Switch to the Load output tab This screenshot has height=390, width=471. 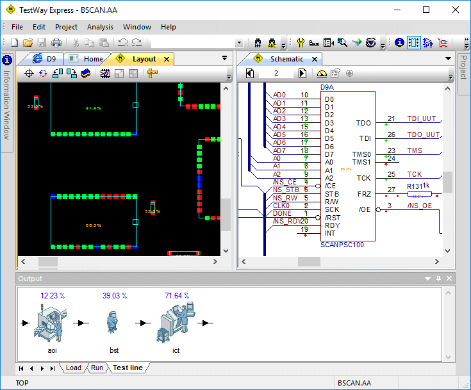pos(73,368)
